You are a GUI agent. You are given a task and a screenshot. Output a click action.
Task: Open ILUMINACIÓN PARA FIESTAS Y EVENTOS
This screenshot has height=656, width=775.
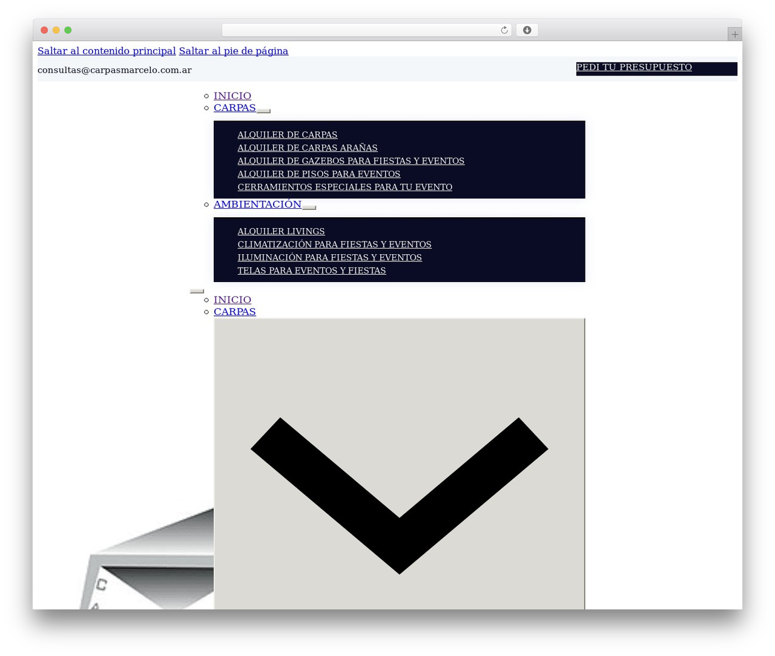pos(330,257)
